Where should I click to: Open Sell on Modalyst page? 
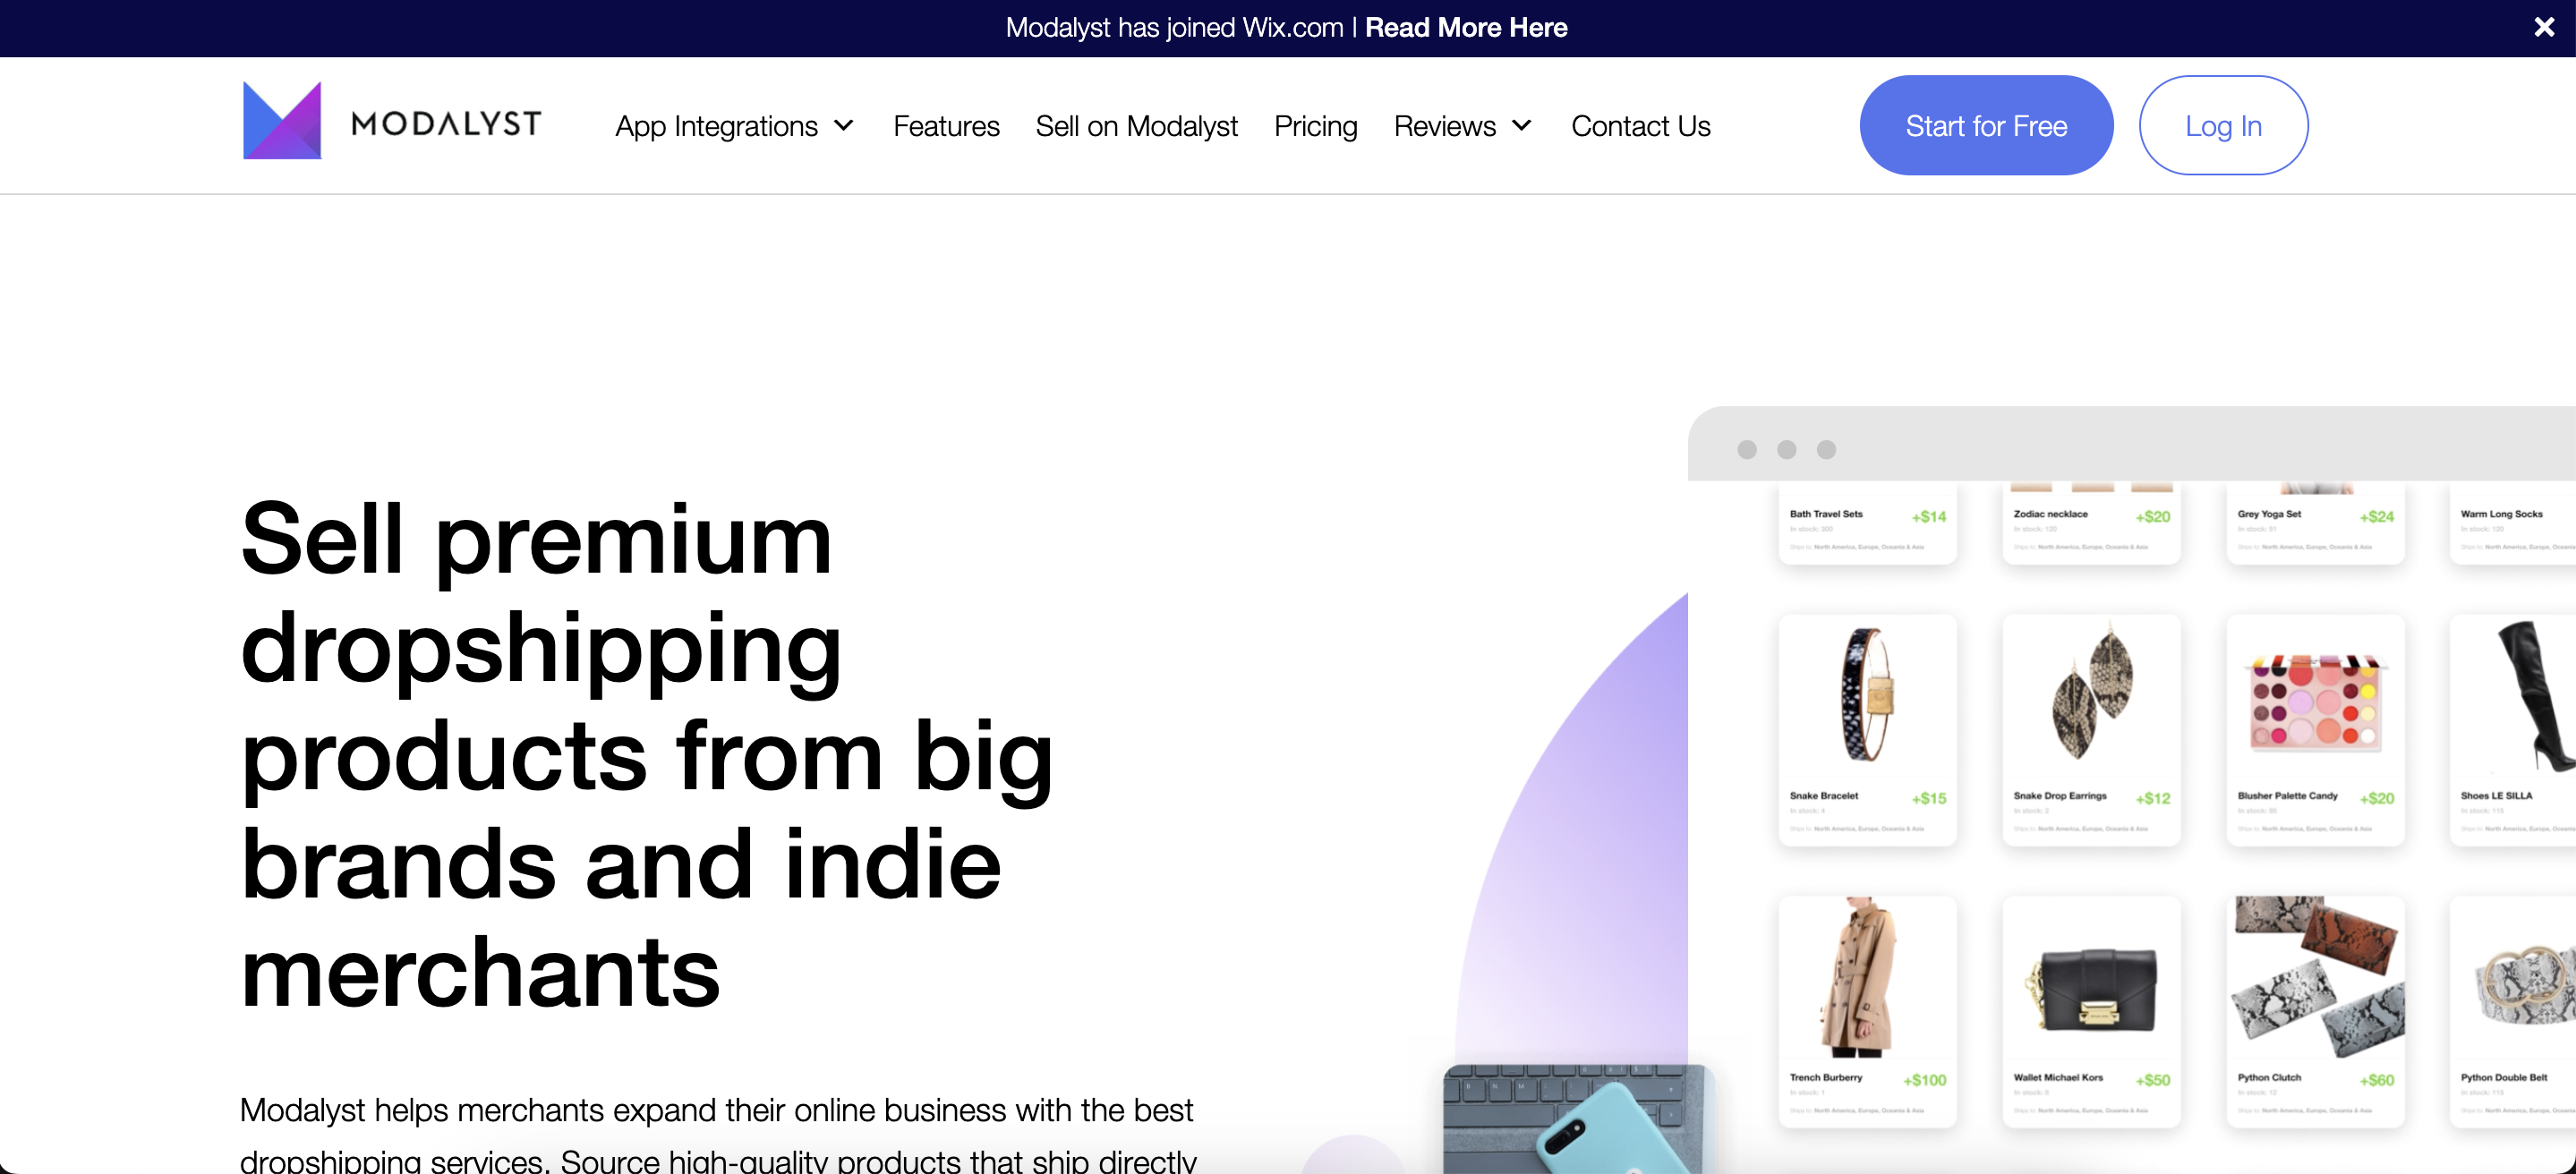pyautogui.click(x=1136, y=126)
